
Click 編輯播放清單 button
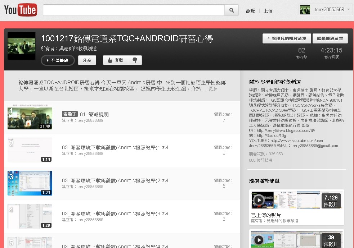(x=330, y=38)
